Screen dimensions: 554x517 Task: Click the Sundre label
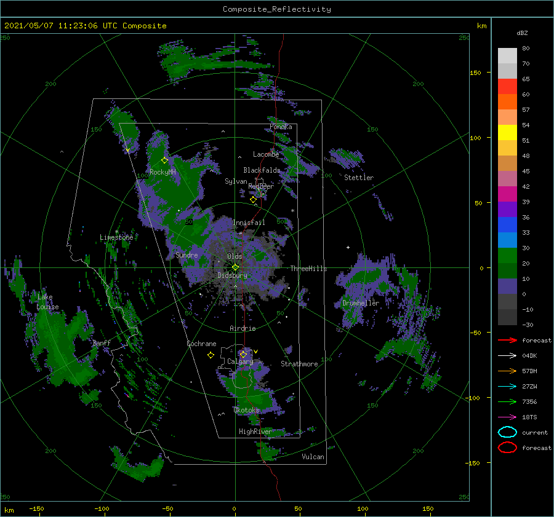click(187, 255)
